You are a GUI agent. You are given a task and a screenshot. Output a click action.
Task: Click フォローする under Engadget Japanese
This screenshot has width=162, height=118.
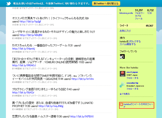coord(133,89)
